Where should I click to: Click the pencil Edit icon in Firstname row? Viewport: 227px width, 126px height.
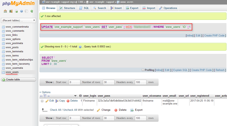(47, 101)
